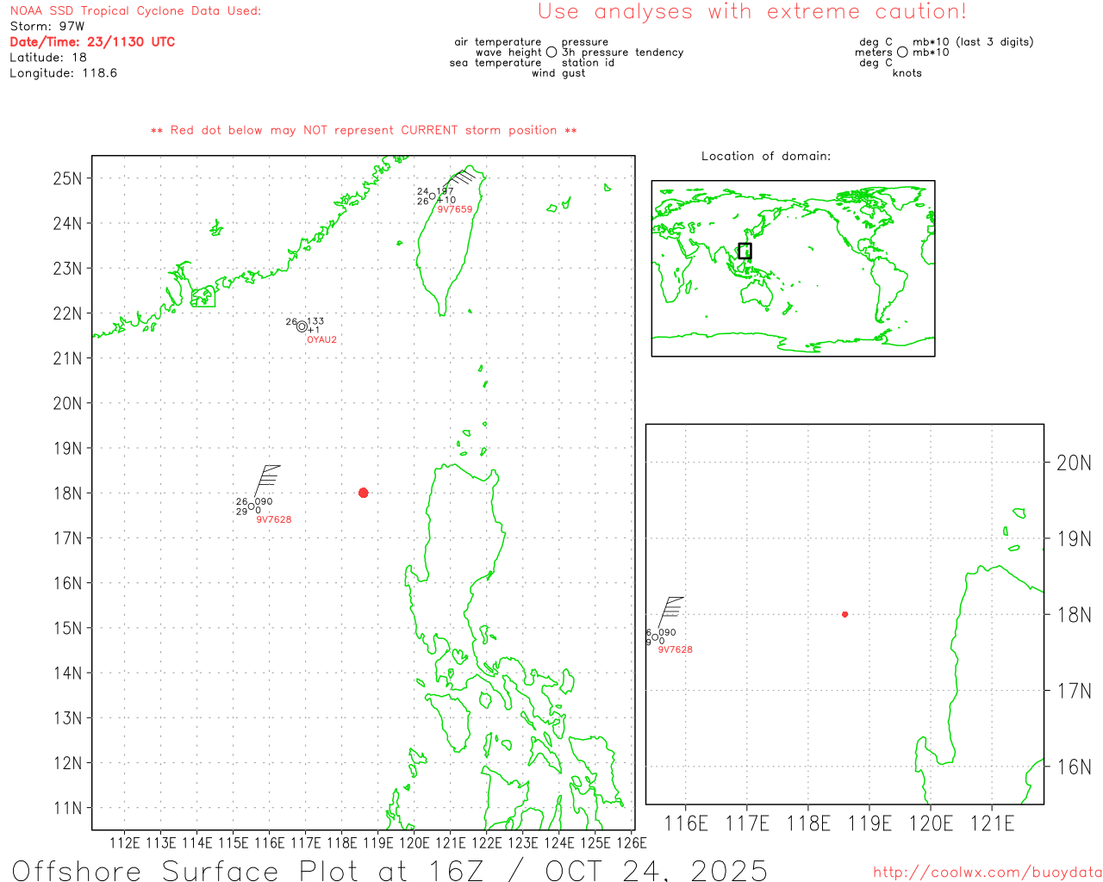This screenshot has height=882, width=1103.
Task: Click the black domain box on world map
Action: (745, 251)
